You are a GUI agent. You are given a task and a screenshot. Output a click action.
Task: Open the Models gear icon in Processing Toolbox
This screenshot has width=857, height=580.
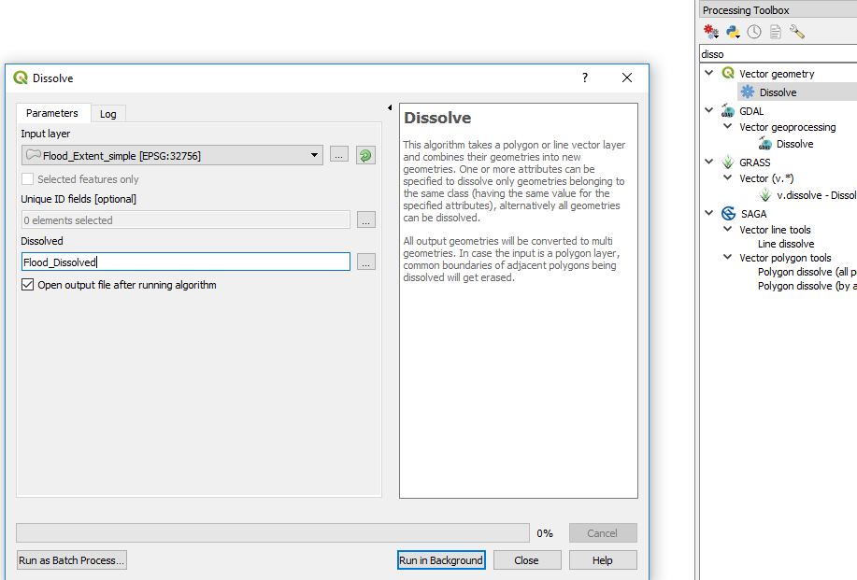click(711, 32)
